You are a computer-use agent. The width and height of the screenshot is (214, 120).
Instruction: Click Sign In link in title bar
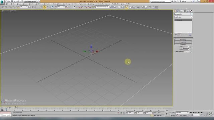[x=184, y=1]
